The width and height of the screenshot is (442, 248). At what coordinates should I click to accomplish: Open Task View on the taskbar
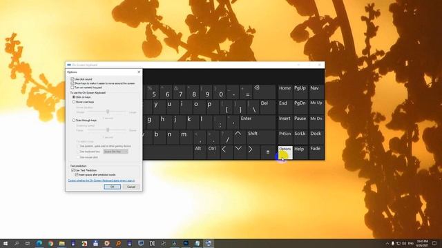[x=28, y=243]
